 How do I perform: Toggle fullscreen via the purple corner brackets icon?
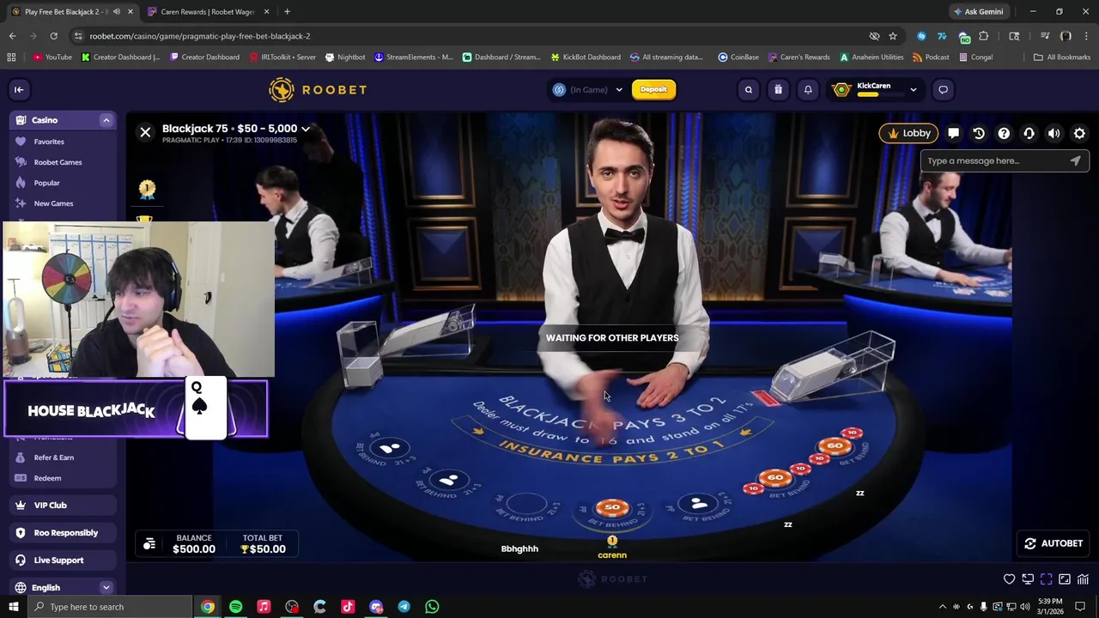point(1047,579)
